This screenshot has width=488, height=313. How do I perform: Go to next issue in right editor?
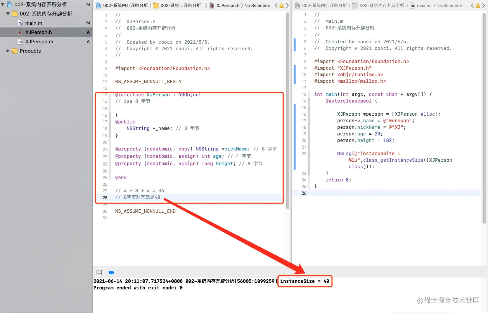coord(483,5)
